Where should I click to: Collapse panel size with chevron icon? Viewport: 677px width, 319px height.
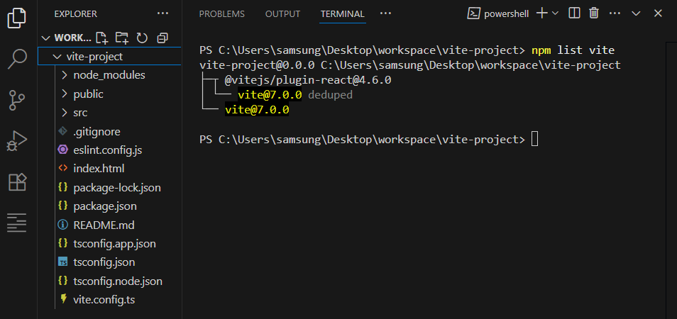point(636,13)
